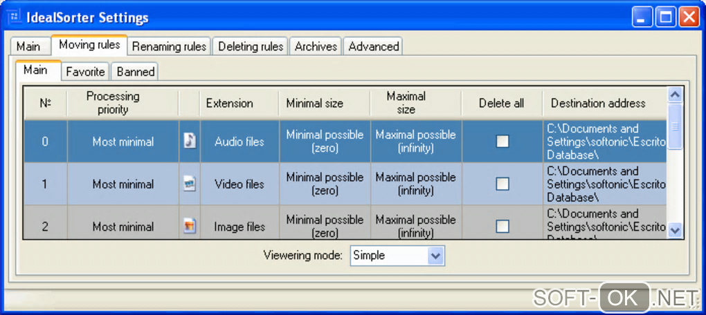The height and width of the screenshot is (315, 706).
Task: Click the Audio files music note icon
Action: point(190,141)
